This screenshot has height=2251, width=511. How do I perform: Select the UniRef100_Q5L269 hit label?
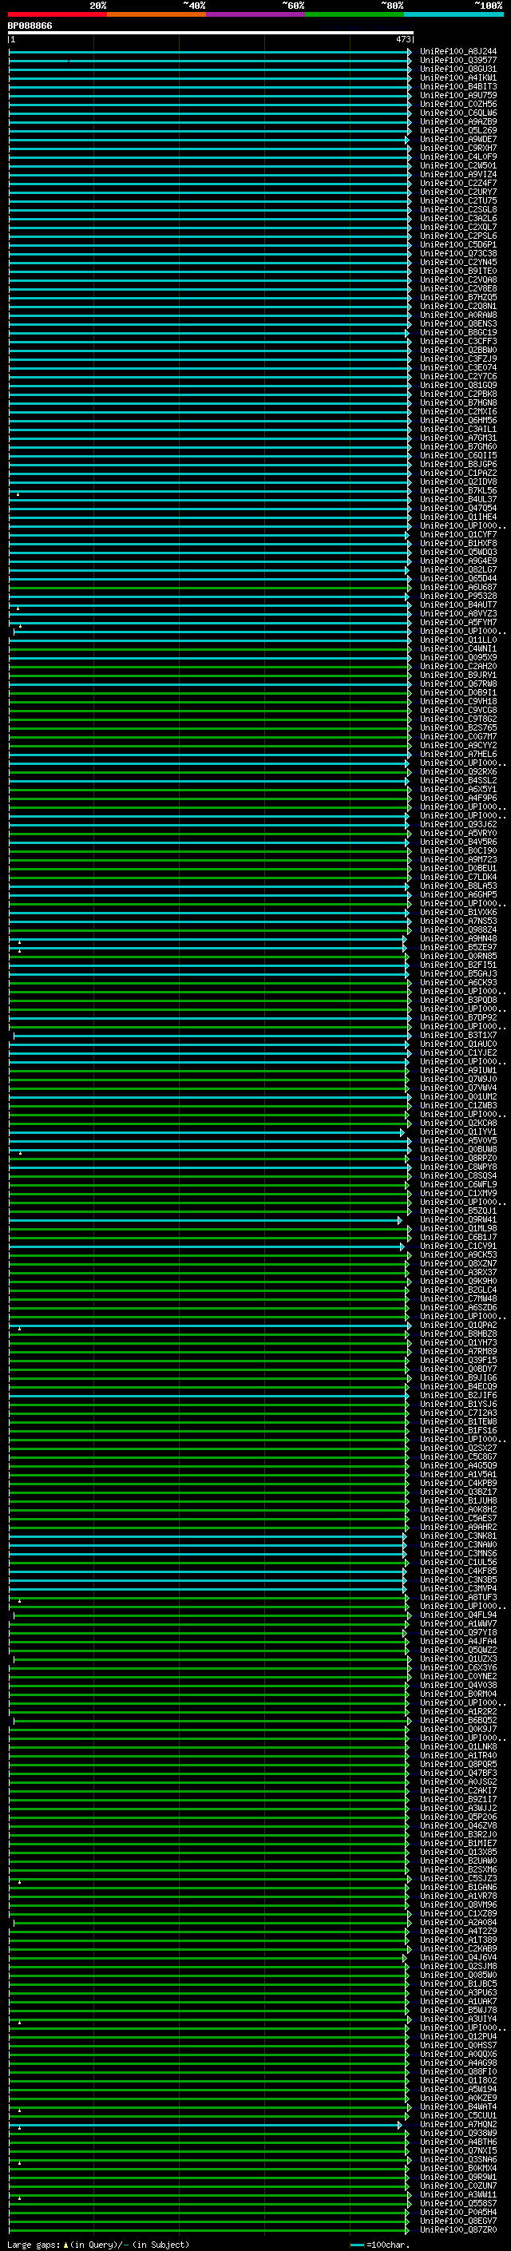click(x=458, y=130)
